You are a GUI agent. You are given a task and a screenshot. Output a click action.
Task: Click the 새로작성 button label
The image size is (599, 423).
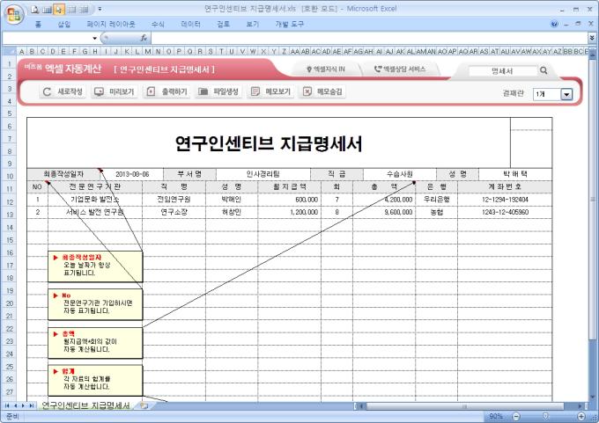[70, 91]
